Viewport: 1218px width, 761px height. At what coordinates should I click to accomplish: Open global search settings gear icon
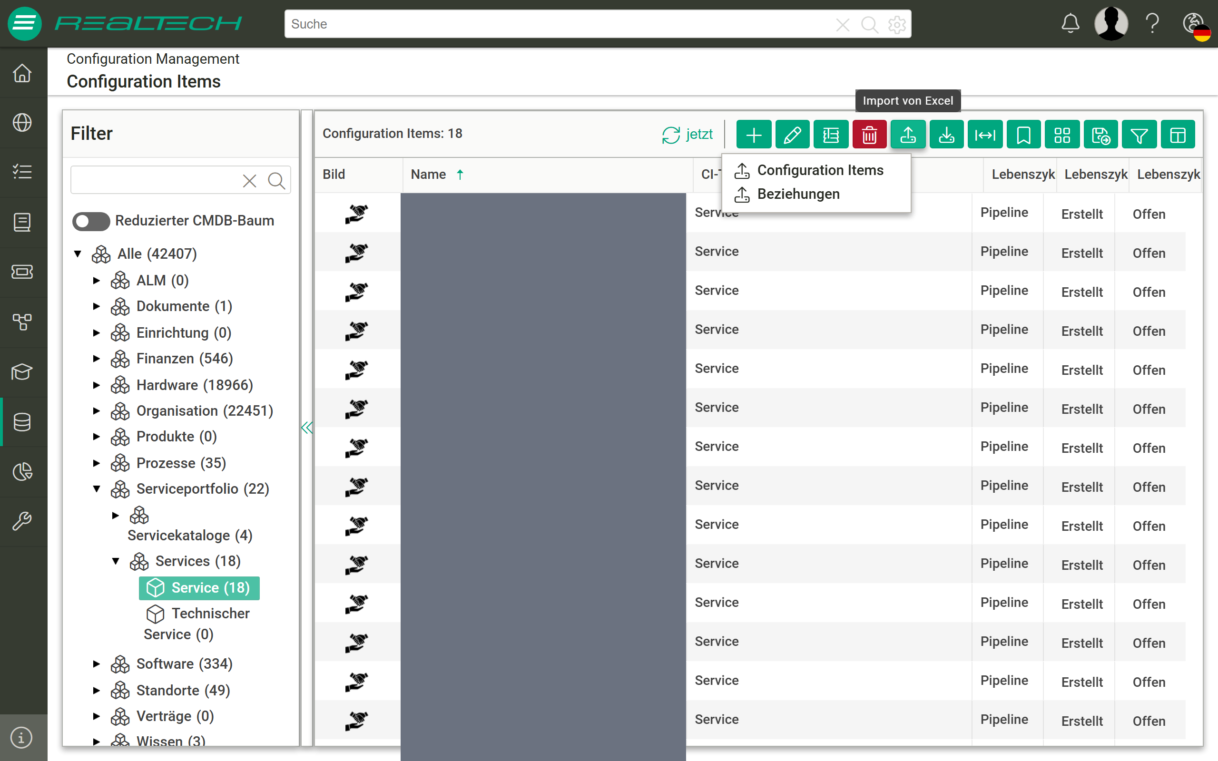point(896,24)
